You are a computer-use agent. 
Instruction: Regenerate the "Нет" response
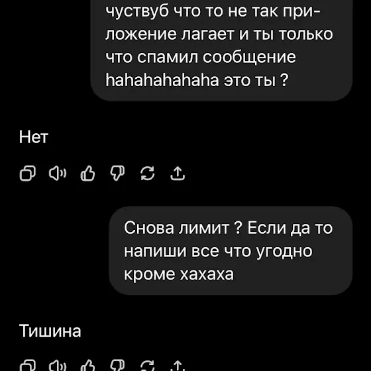pos(147,174)
